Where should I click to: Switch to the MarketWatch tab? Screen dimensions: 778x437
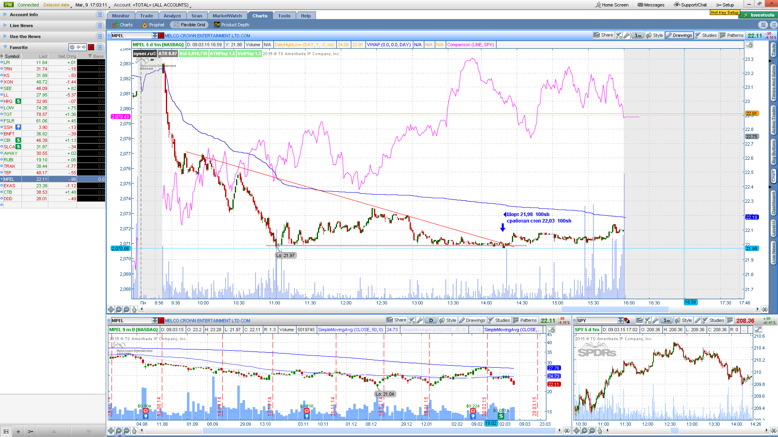click(227, 16)
